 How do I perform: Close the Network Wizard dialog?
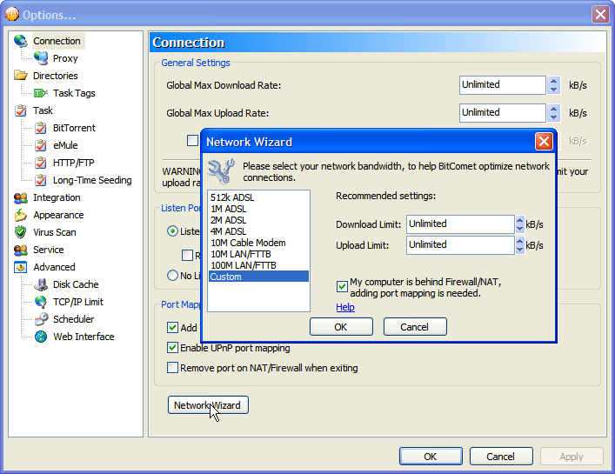(544, 142)
